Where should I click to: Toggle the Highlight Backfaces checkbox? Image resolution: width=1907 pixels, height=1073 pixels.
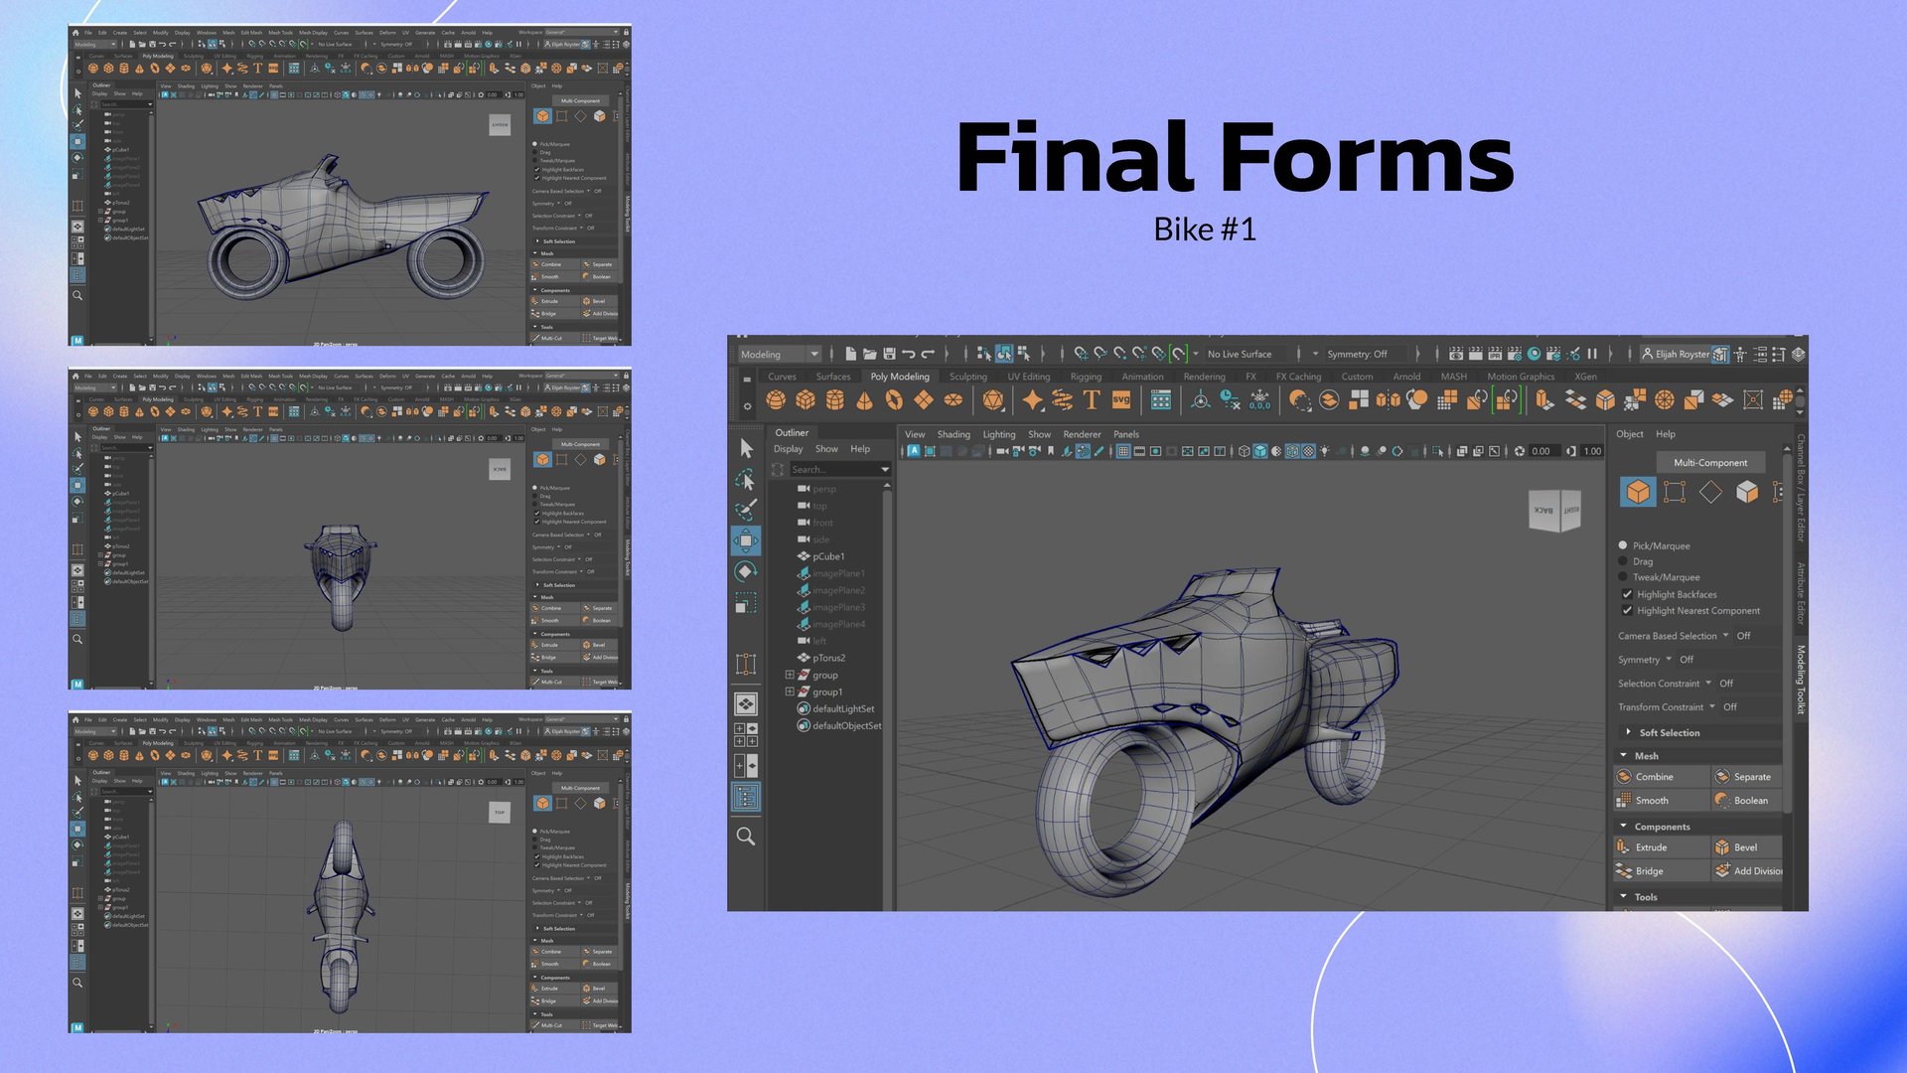click(1627, 594)
